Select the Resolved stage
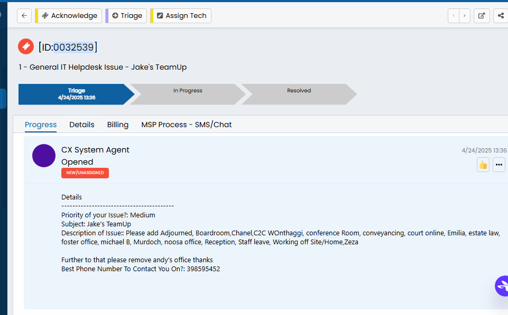508x315 pixels. (x=299, y=94)
